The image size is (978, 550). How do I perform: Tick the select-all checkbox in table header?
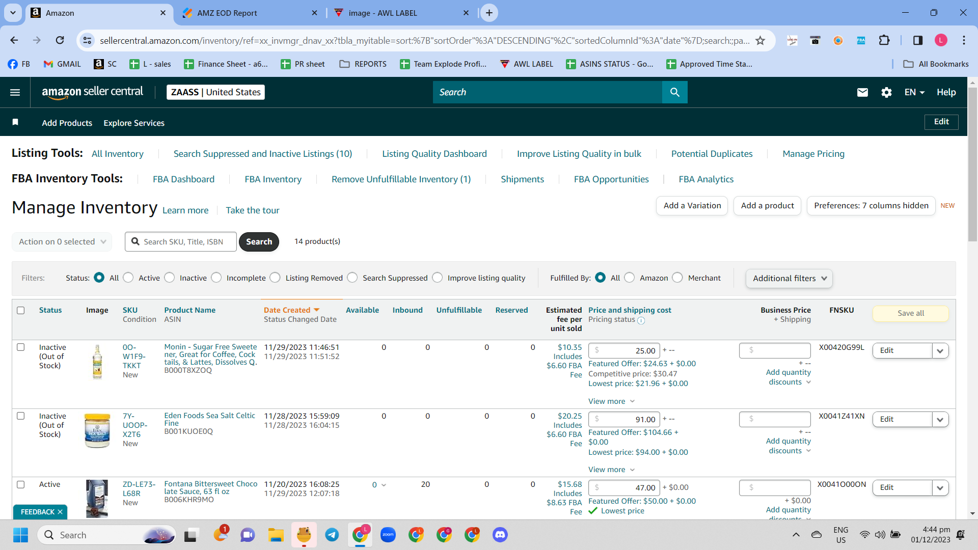21,310
